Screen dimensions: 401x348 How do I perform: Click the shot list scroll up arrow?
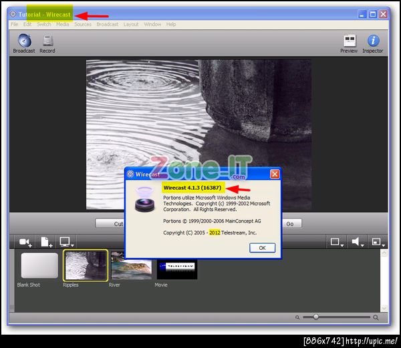[384, 253]
